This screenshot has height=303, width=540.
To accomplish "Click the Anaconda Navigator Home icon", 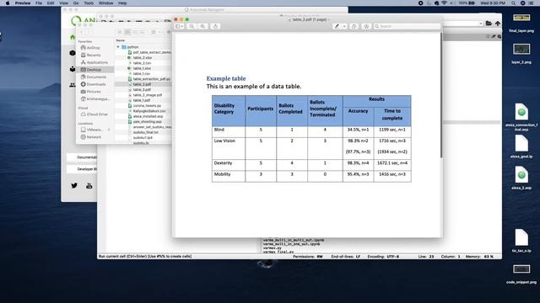I will pyautogui.click(x=73, y=37).
